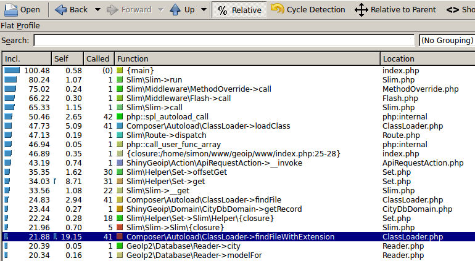
Task: Click the Forward arrow button
Action: (x=129, y=10)
